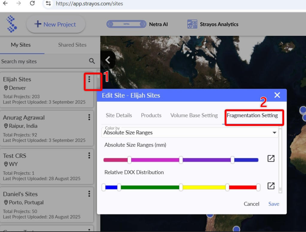Open the Volume Base Setting tab
Screen dimensions: 306x232
click(194, 115)
